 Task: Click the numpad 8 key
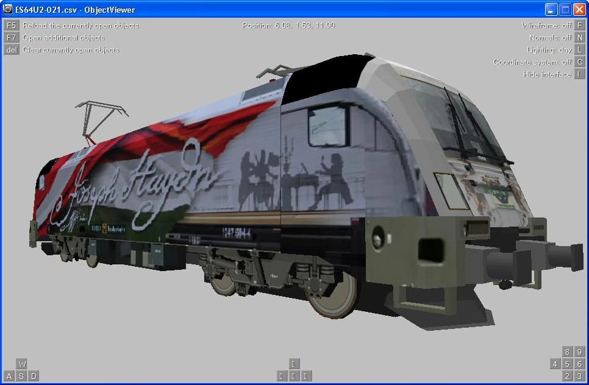click(x=567, y=351)
